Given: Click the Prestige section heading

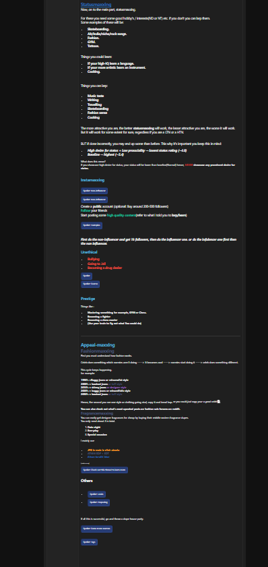Looking at the screenshot, I should 88,299.
